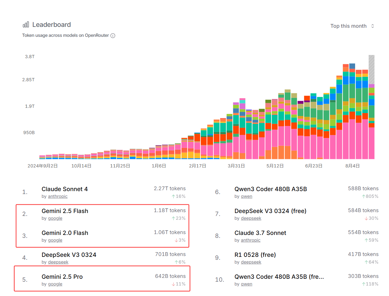Select the Claude 3.7 Sonnet model name
The height and width of the screenshot is (296, 389).
click(x=260, y=233)
